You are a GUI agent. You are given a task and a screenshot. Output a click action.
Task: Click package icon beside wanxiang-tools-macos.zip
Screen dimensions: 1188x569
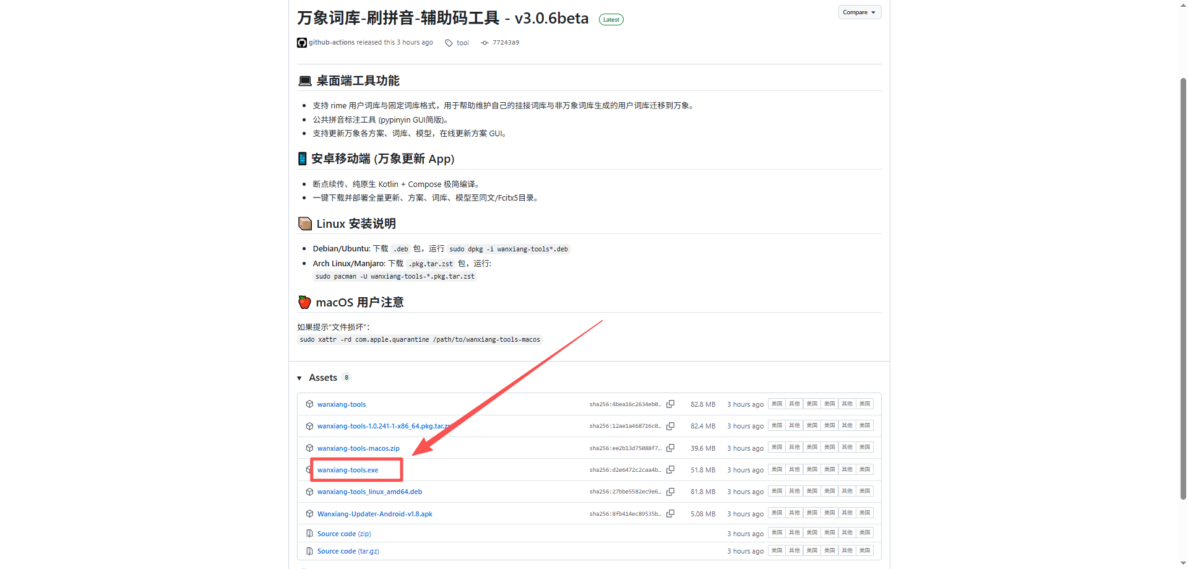click(309, 448)
